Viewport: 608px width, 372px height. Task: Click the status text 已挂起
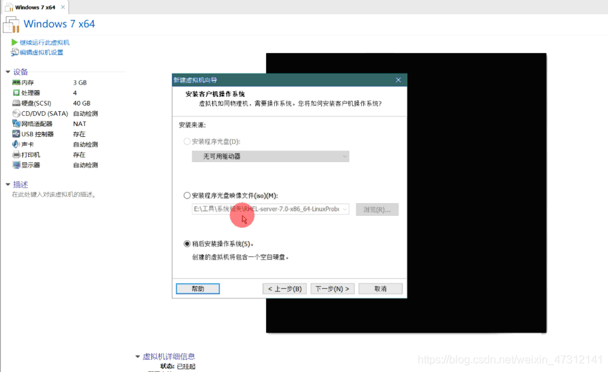click(186, 366)
